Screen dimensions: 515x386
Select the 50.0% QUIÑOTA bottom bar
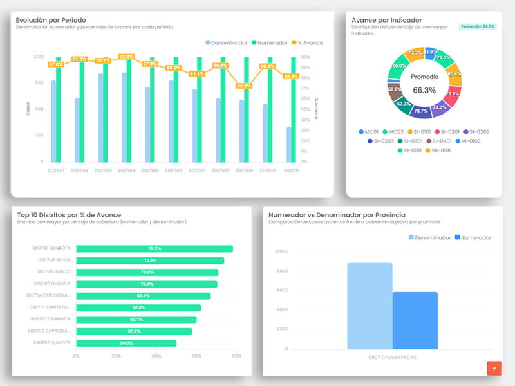click(126, 343)
